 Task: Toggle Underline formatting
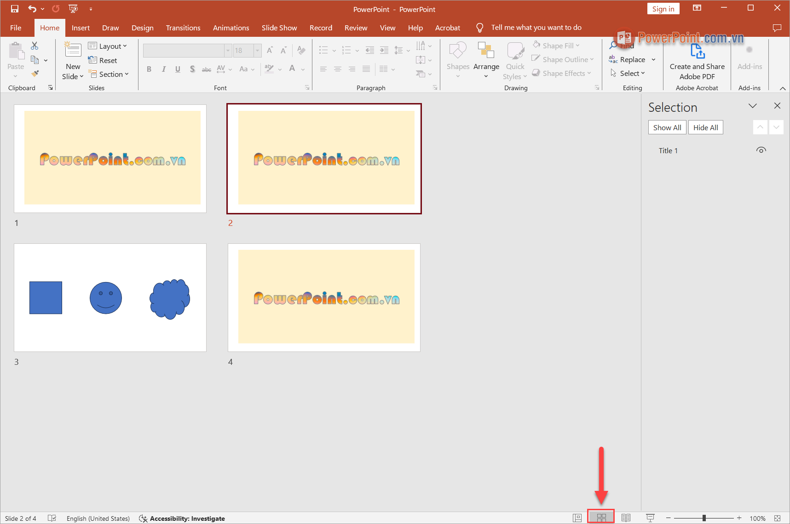click(x=178, y=69)
